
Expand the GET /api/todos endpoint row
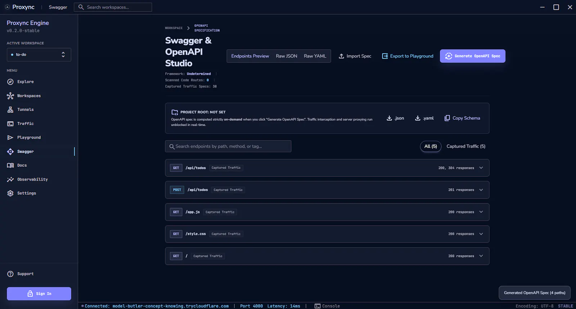pyautogui.click(x=327, y=168)
